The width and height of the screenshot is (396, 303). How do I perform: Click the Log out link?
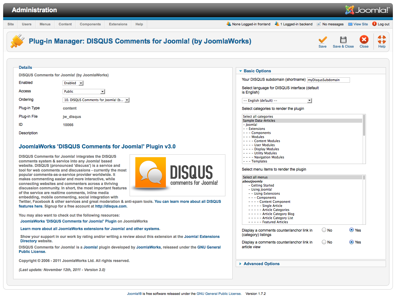[383, 24]
